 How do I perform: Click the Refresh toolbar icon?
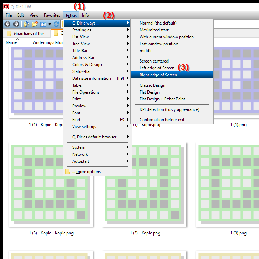(x=56, y=24)
